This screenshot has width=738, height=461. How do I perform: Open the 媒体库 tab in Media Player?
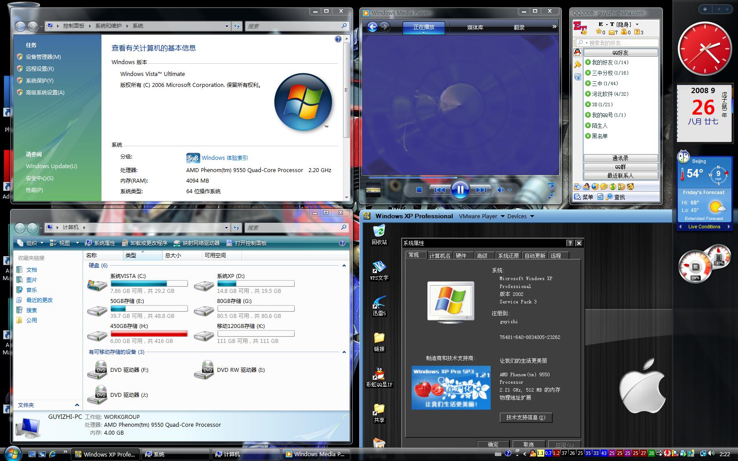(475, 27)
